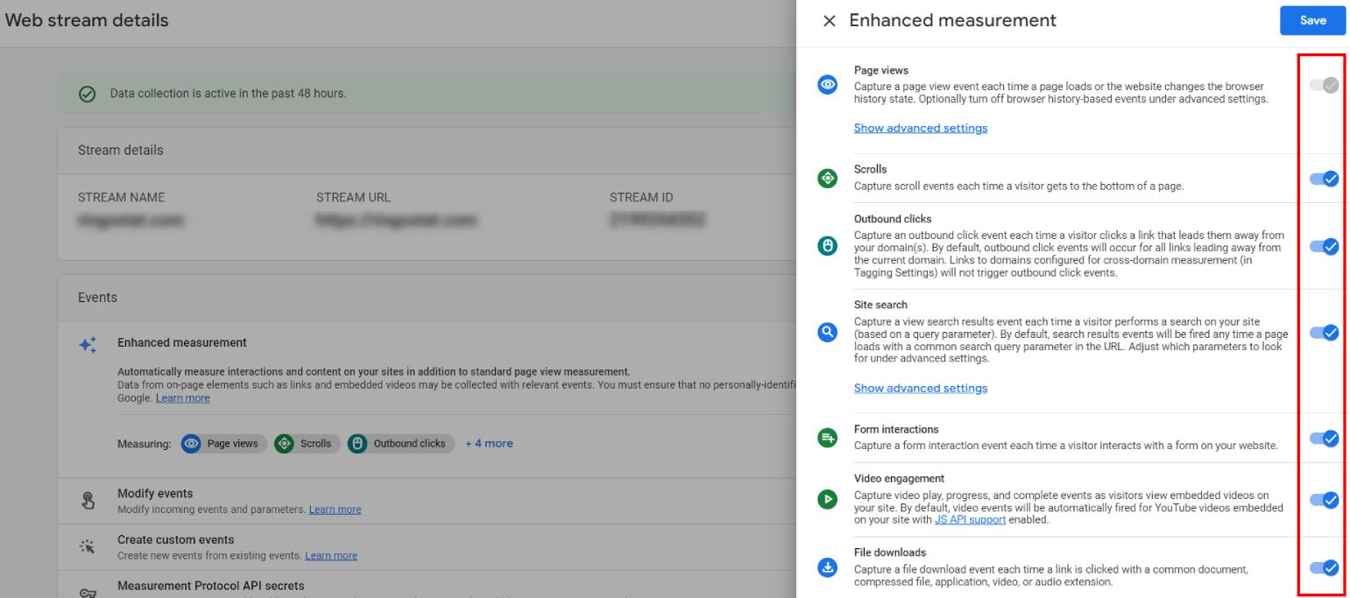1350x598 pixels.
Task: Click the 'File downloads' heading text
Action: [890, 552]
